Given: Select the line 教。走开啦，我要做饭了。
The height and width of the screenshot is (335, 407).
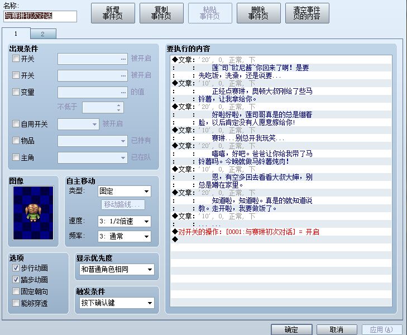Looking at the screenshot, I should tap(281, 208).
